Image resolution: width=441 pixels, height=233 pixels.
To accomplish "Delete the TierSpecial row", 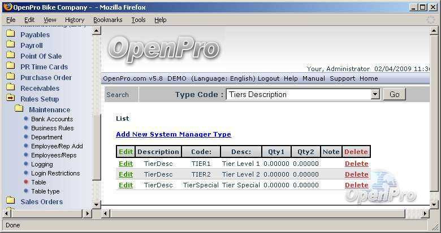I will pos(356,185).
